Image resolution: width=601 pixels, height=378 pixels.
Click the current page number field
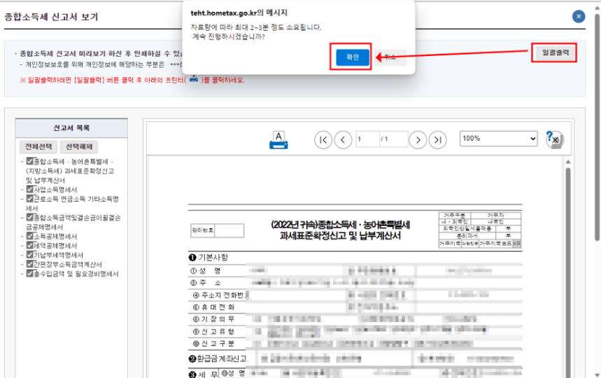tap(367, 139)
